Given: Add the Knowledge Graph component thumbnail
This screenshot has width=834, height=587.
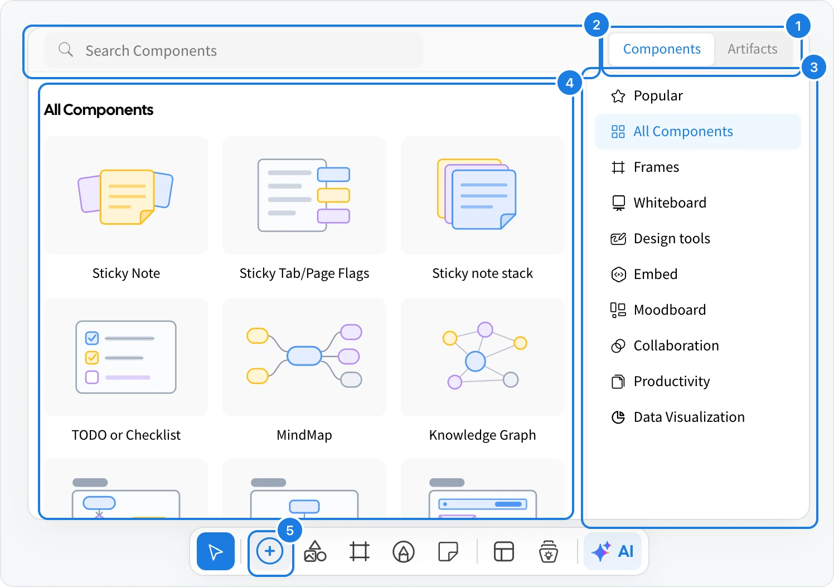Looking at the screenshot, I should click(x=483, y=357).
